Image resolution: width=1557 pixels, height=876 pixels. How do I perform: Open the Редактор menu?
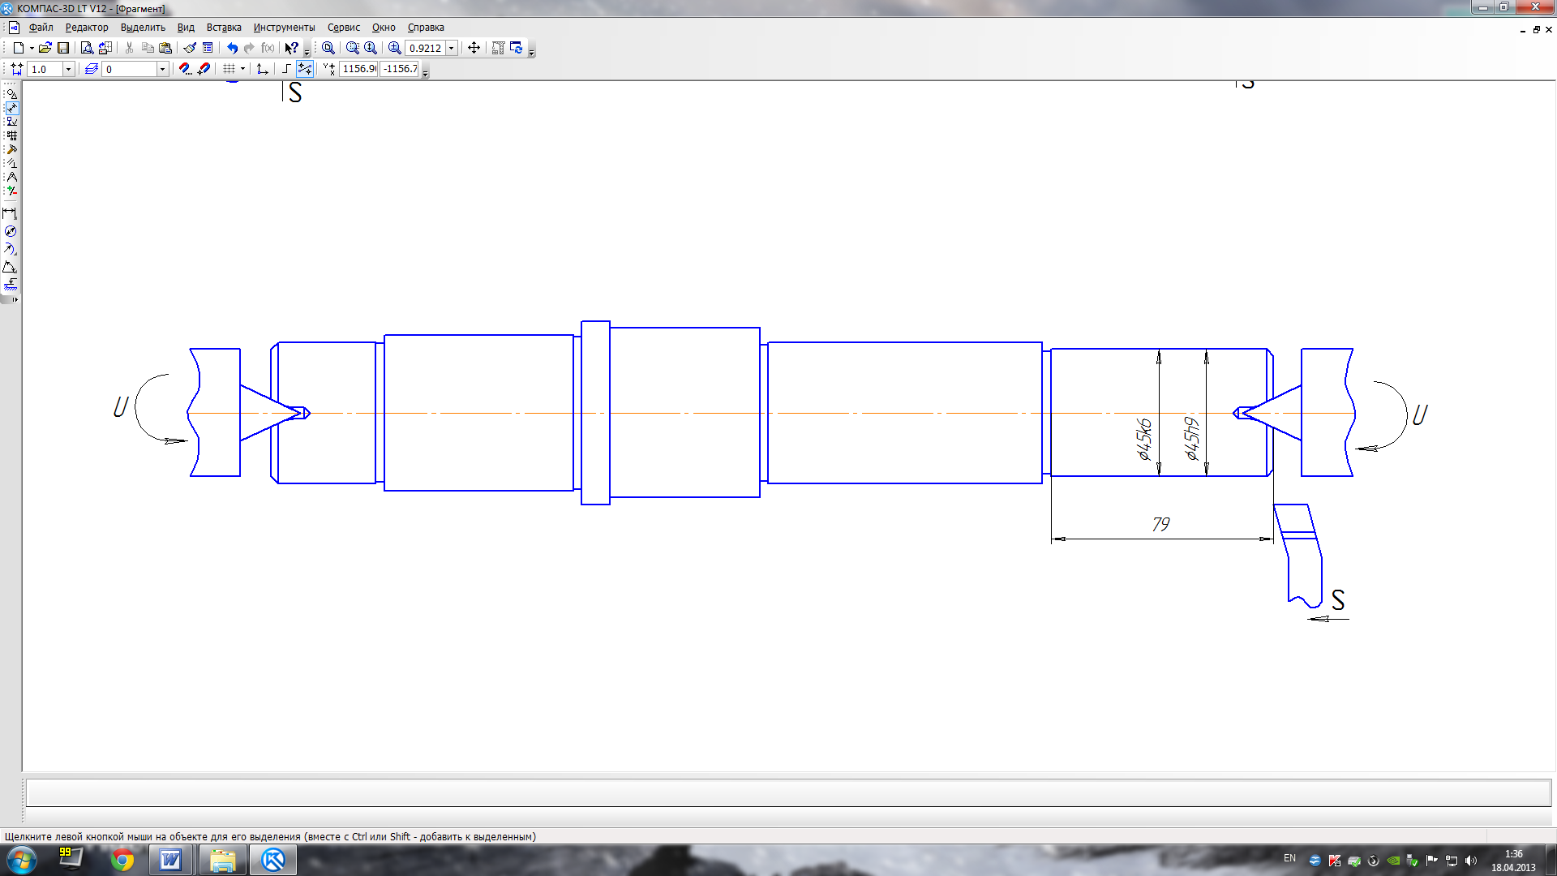(x=87, y=28)
